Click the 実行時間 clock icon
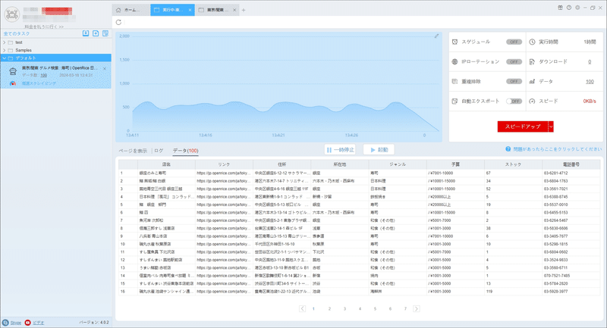607x328 pixels. pos(533,42)
